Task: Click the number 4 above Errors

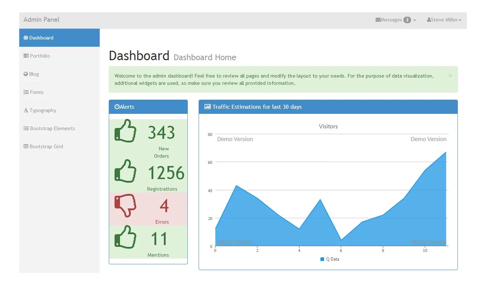Action: [164, 206]
